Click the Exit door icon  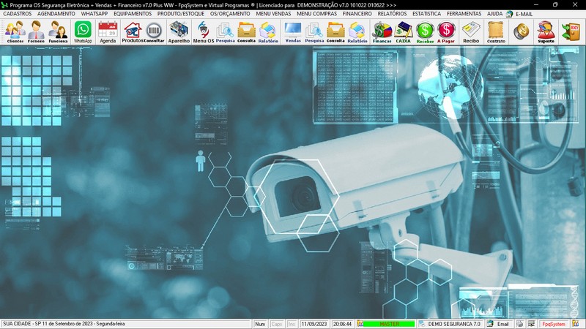coord(571,32)
